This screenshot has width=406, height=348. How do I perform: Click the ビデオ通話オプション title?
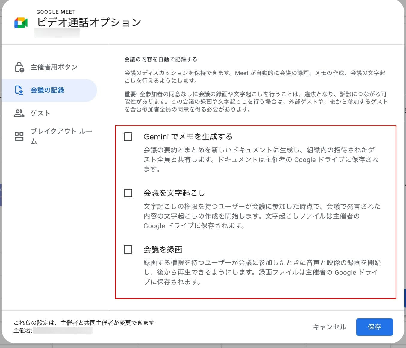point(89,22)
